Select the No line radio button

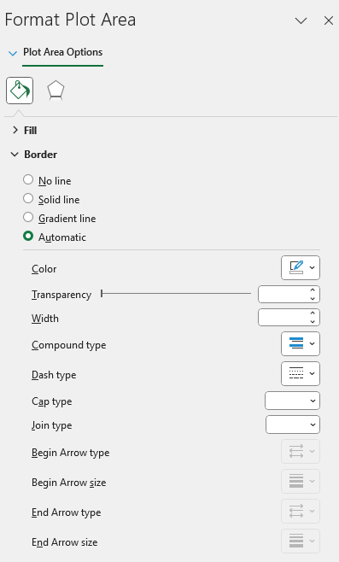28,179
